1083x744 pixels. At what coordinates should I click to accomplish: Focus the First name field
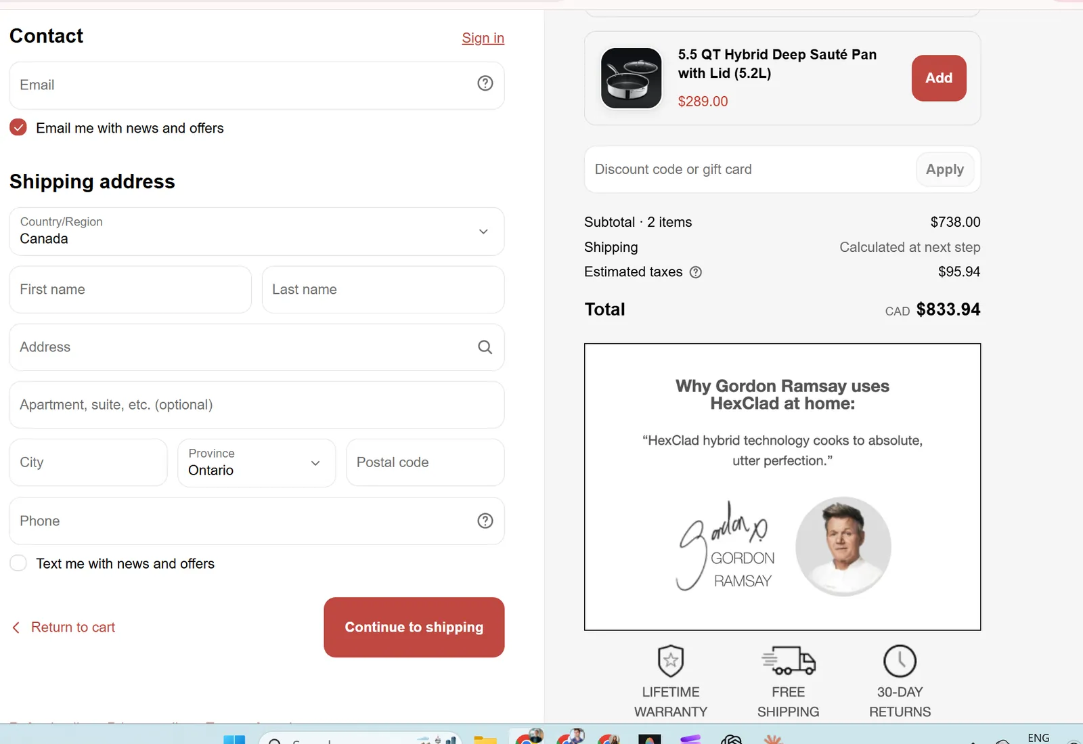tap(131, 290)
